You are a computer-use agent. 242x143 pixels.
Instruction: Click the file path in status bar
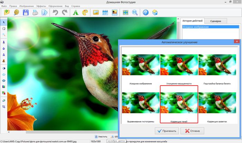(x=38, y=142)
